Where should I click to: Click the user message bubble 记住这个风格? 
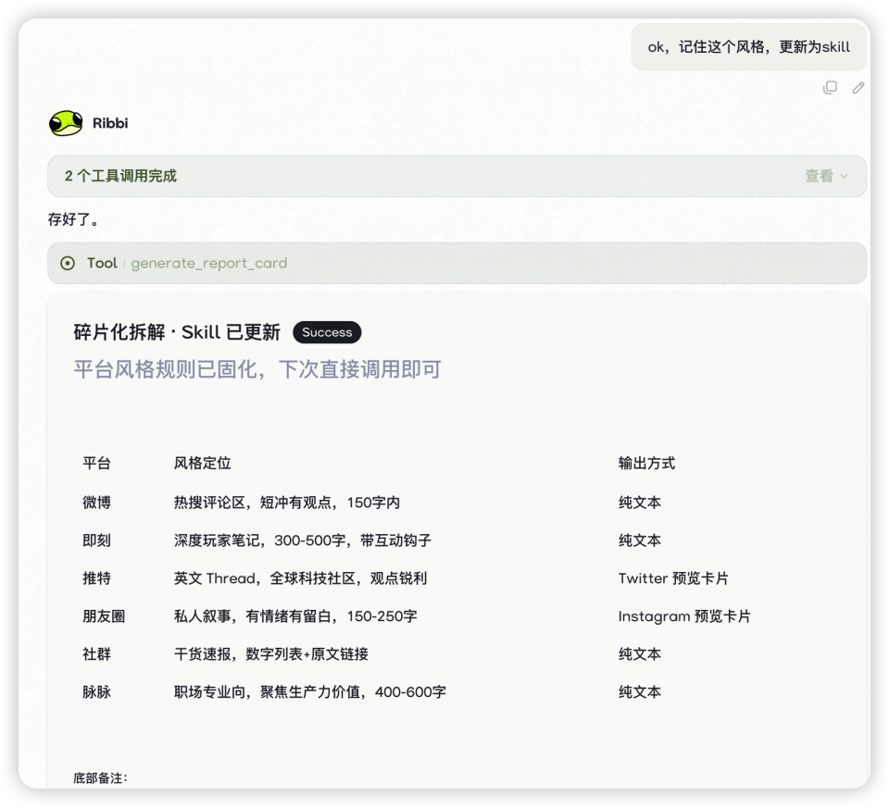coord(749,47)
